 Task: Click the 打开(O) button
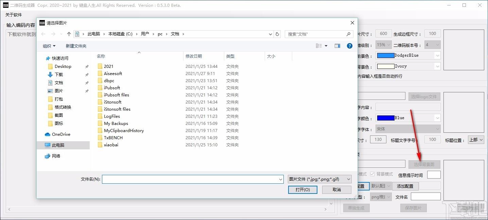(x=303, y=190)
